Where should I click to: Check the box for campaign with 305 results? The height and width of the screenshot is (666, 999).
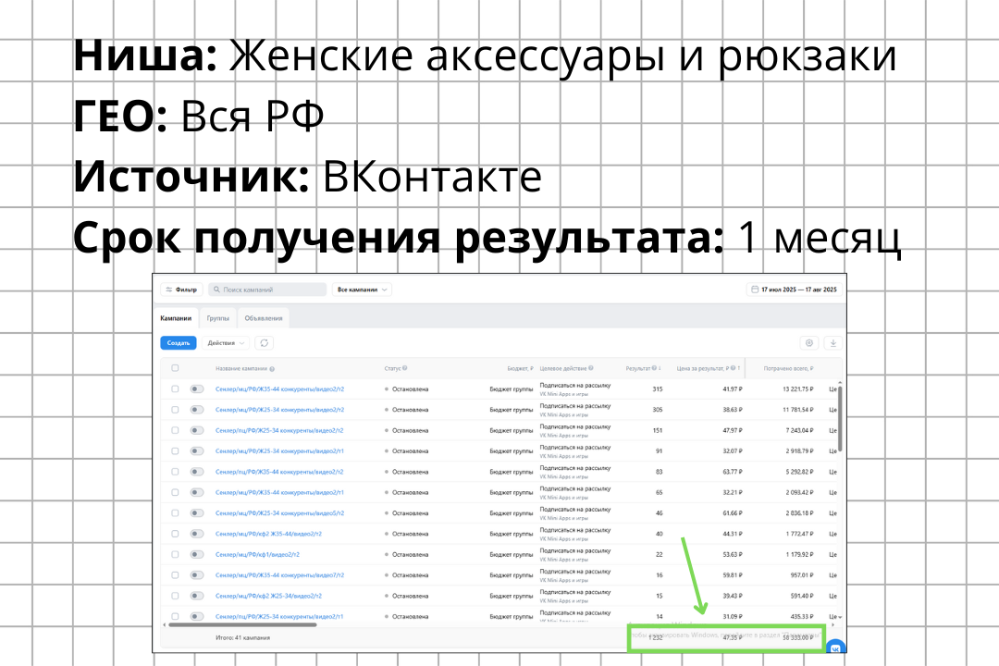175,410
